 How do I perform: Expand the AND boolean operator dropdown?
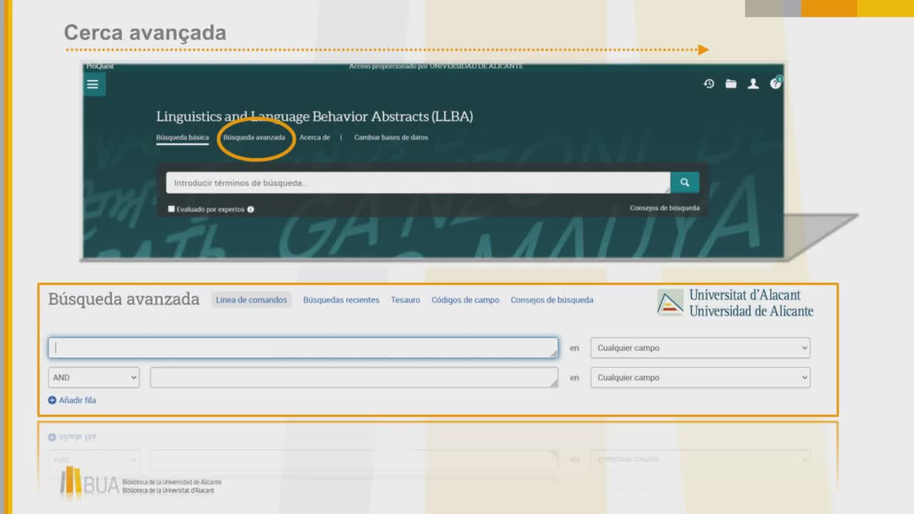pyautogui.click(x=94, y=377)
